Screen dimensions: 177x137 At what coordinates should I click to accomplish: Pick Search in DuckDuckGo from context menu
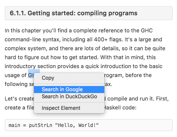[x=69, y=96]
